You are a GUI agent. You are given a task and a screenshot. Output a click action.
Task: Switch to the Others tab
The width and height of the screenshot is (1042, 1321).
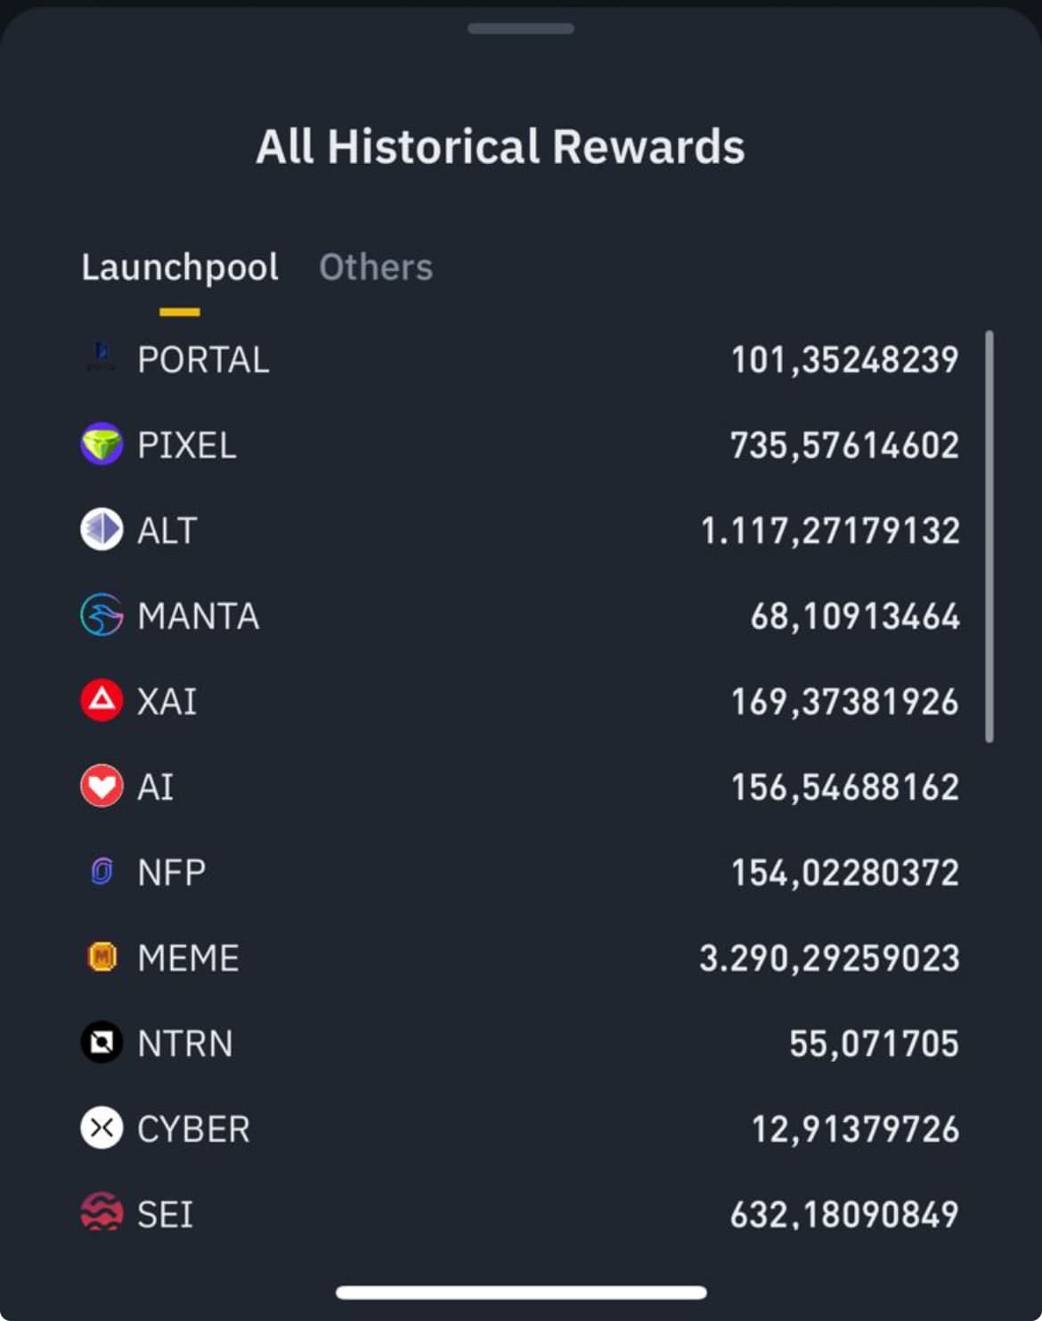pyautogui.click(x=376, y=267)
